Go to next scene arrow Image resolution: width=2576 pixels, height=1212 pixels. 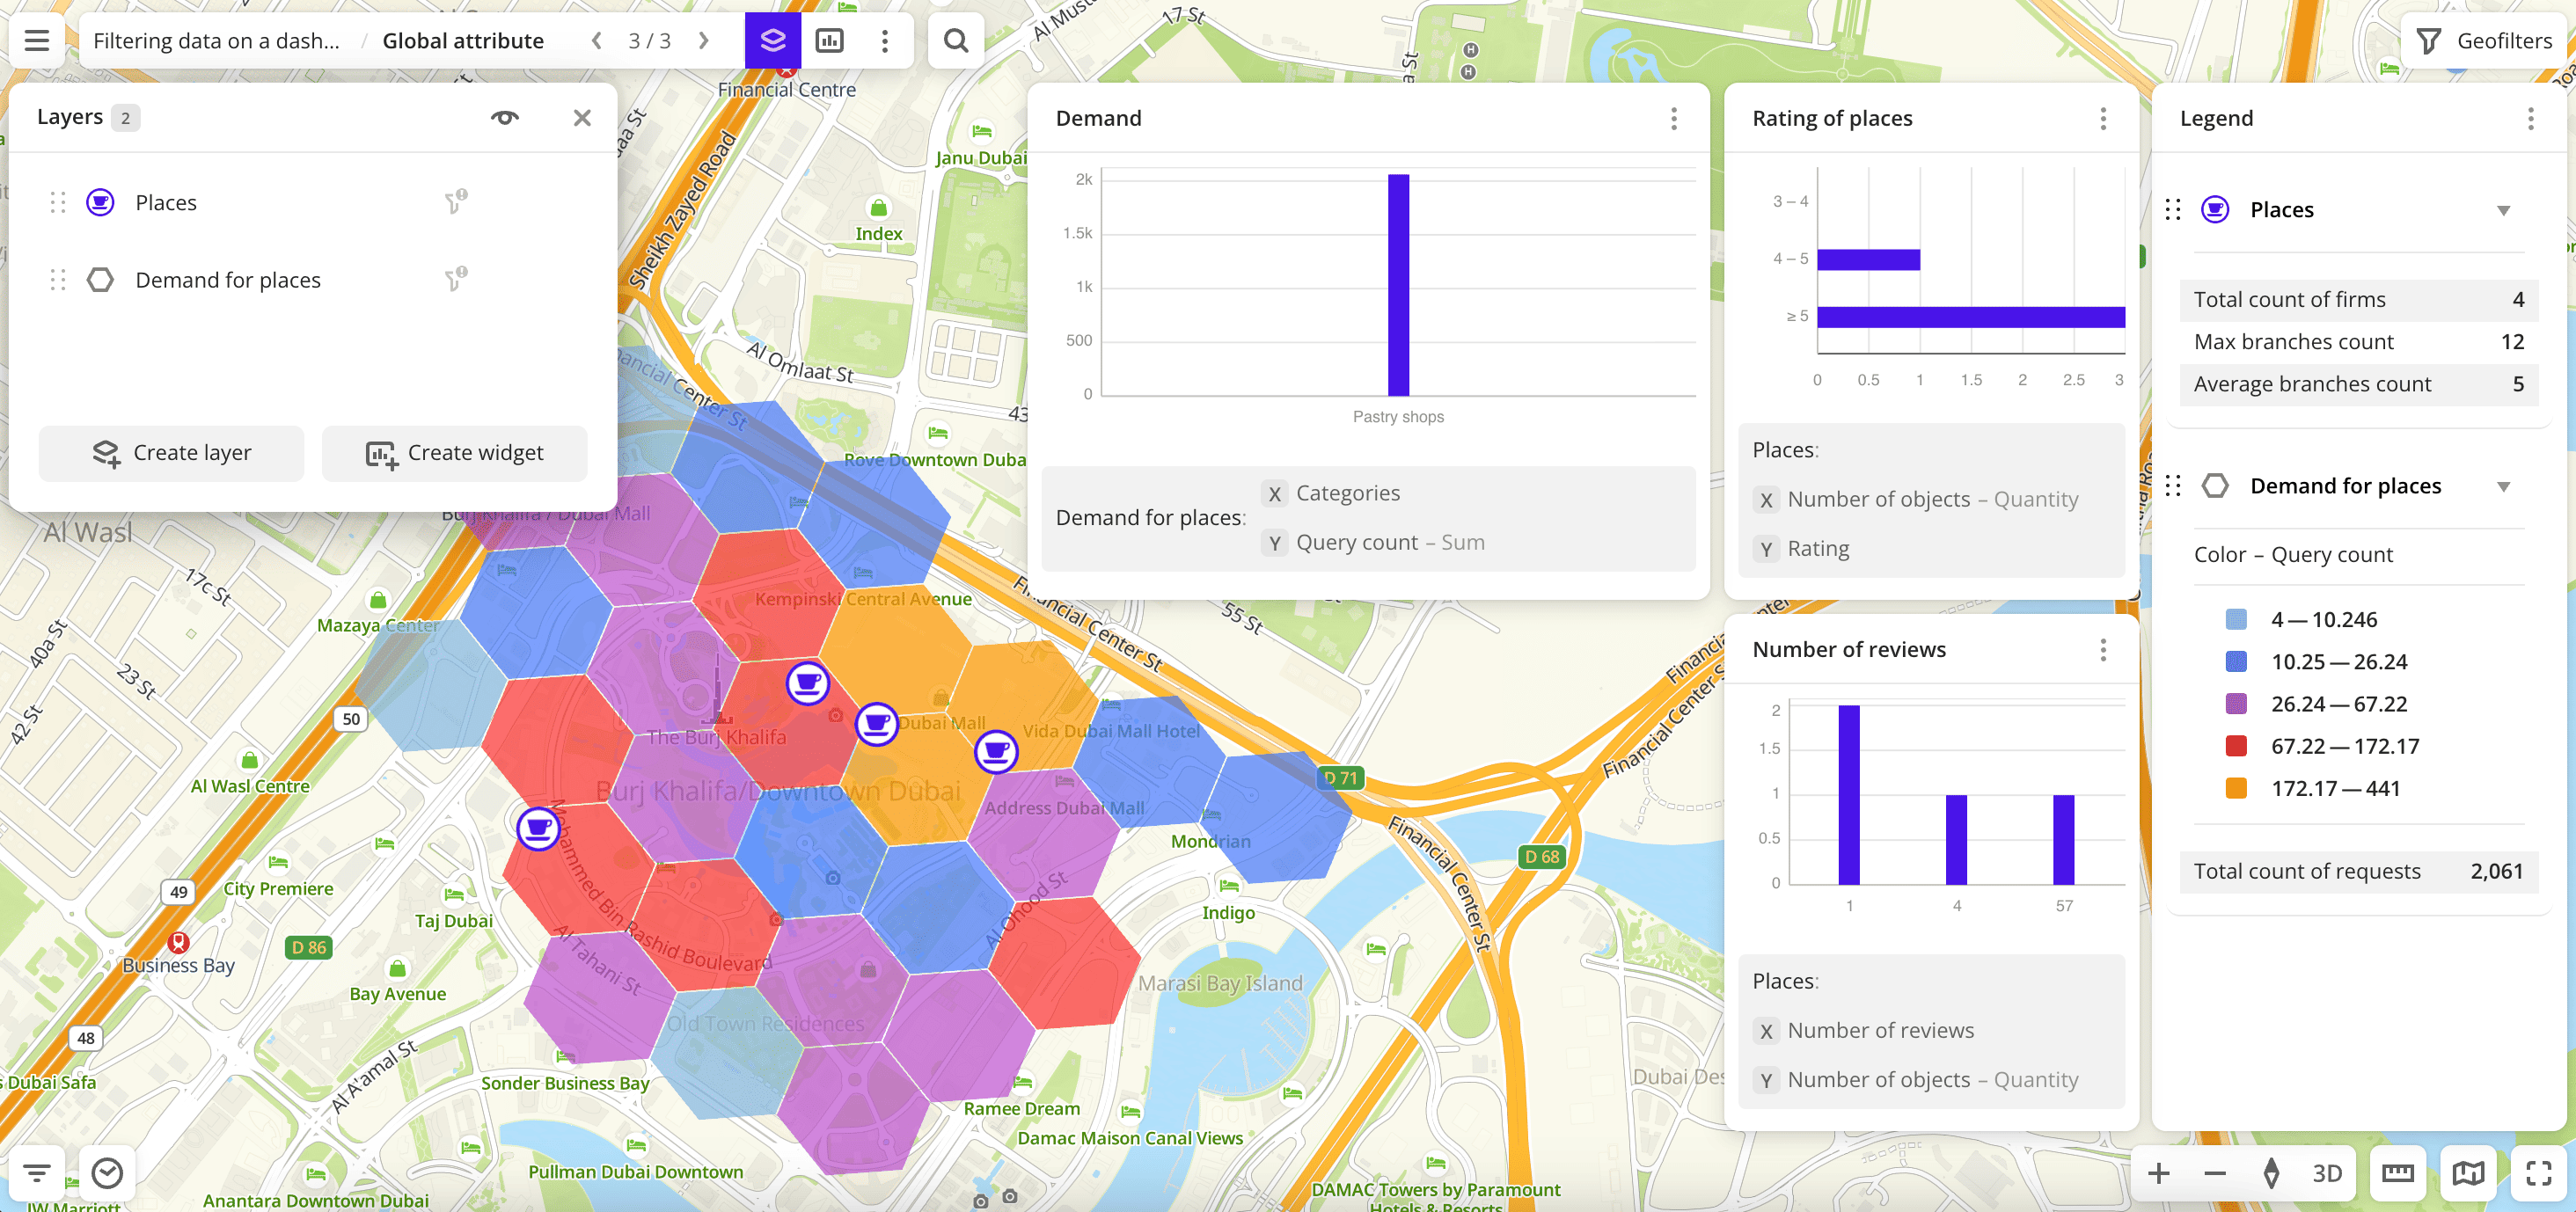click(703, 41)
